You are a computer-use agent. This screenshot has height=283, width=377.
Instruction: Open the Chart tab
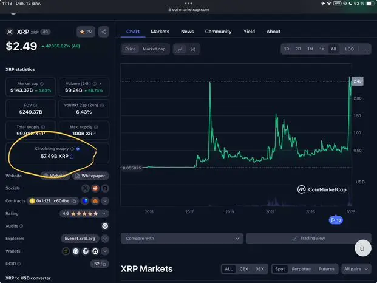pyautogui.click(x=133, y=32)
